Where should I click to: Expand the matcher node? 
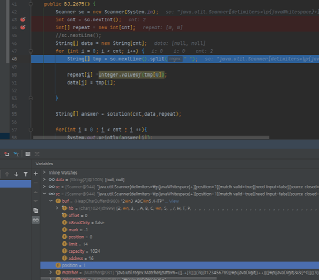pos(51,273)
